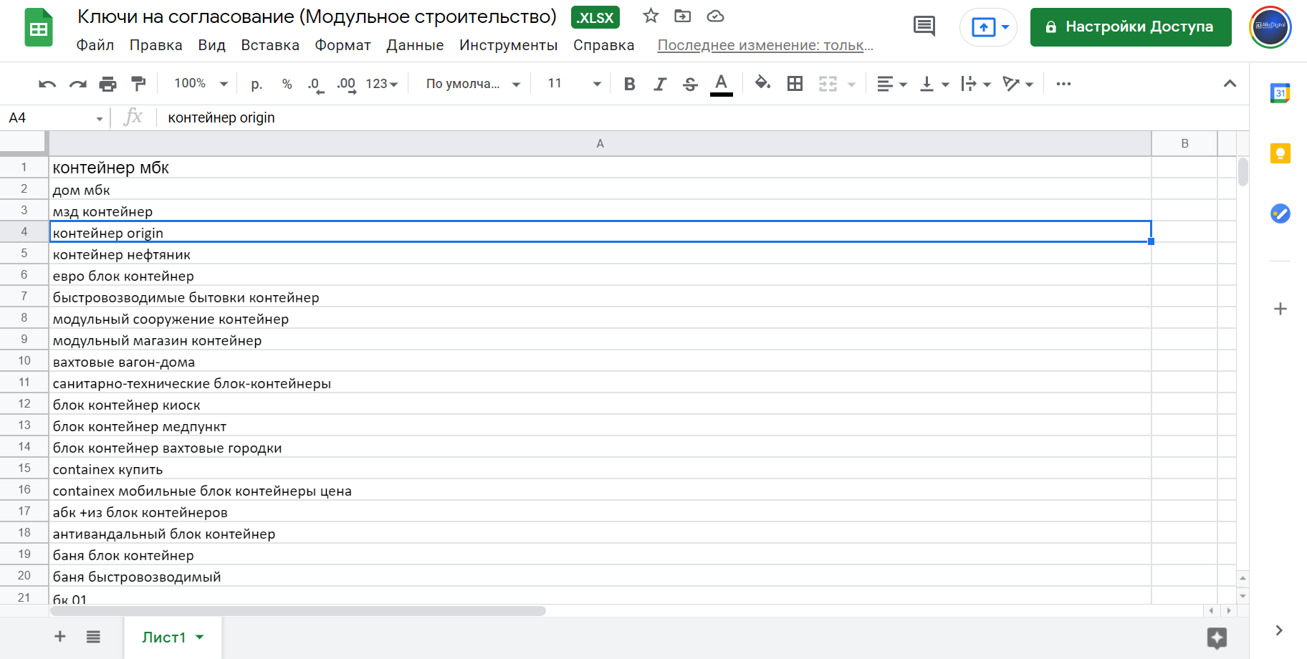Open the Инструменты menu
The image size is (1307, 659).
pyautogui.click(x=508, y=45)
